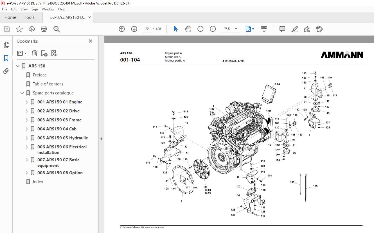The width and height of the screenshot is (374, 233).
Task: Click the Save file icon
Action: [7, 29]
